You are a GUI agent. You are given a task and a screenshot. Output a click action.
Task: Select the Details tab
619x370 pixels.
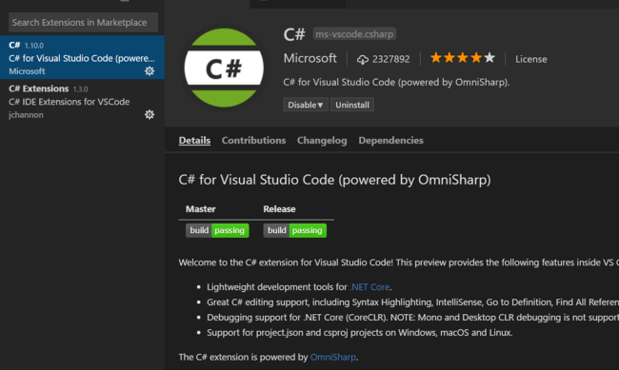click(194, 141)
